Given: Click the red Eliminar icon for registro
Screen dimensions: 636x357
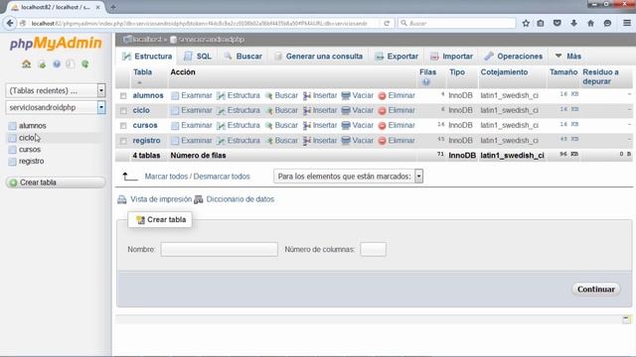Looking at the screenshot, I should pos(382,141).
